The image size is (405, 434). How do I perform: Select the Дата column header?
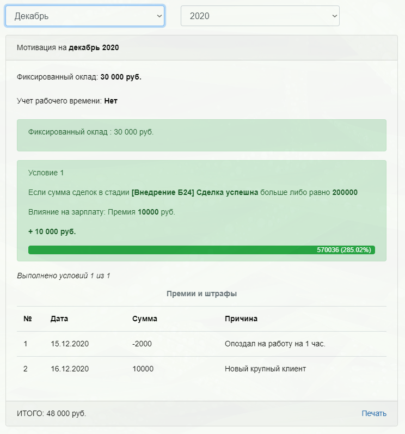tap(59, 319)
